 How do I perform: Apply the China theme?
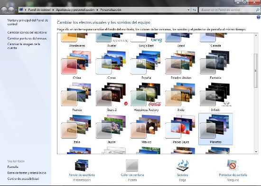[x=77, y=65]
